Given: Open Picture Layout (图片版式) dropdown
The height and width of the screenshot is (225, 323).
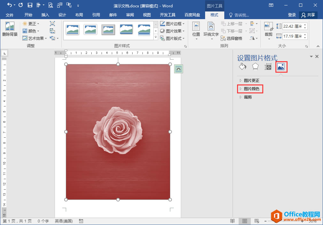Looking at the screenshot, I should [x=172, y=38].
